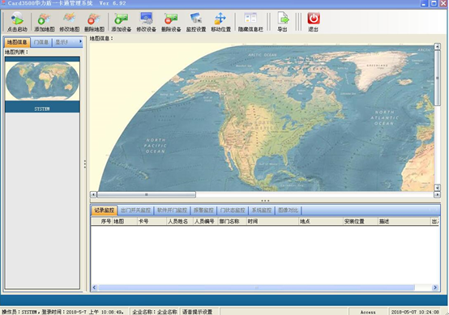449x315 pixels.
Task: Click the 人员编号 column header
Action: pyautogui.click(x=205, y=221)
